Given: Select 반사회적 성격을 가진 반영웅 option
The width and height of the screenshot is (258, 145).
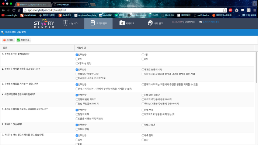Looking at the screenshot, I should [77, 78].
